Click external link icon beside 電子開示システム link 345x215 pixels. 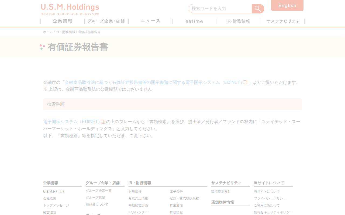(x=103, y=122)
